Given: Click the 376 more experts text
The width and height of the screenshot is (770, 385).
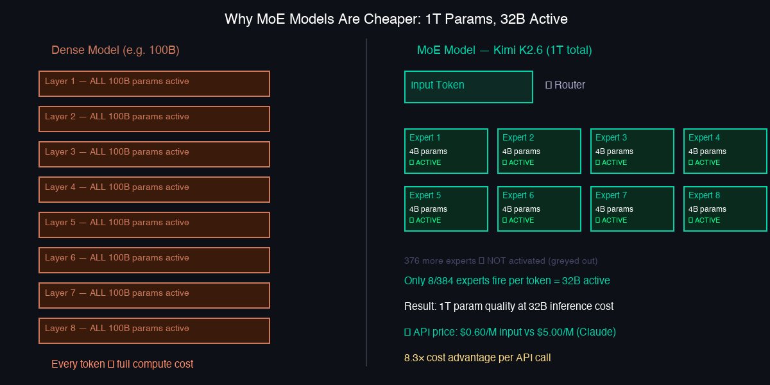Looking at the screenshot, I should coord(501,261).
